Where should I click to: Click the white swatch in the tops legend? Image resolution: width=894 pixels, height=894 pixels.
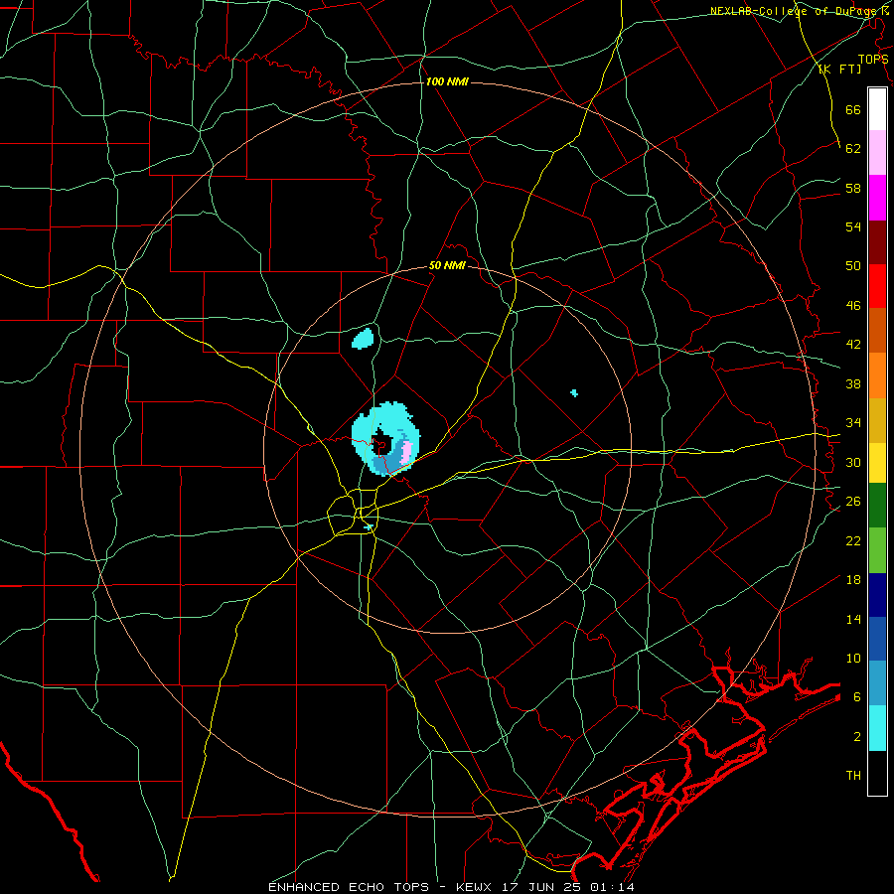877,109
